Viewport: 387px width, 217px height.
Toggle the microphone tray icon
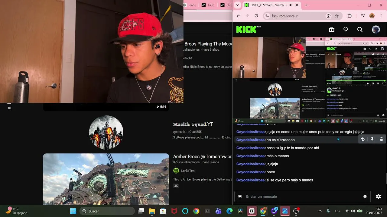point(328,211)
